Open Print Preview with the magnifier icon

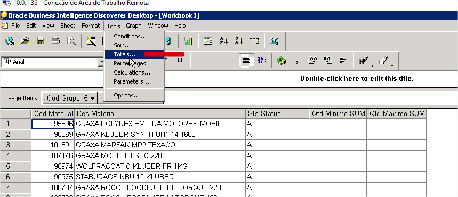[x=71, y=41]
